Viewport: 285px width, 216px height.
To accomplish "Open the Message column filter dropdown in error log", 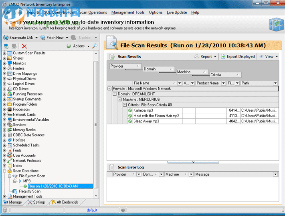I will (x=275, y=174).
